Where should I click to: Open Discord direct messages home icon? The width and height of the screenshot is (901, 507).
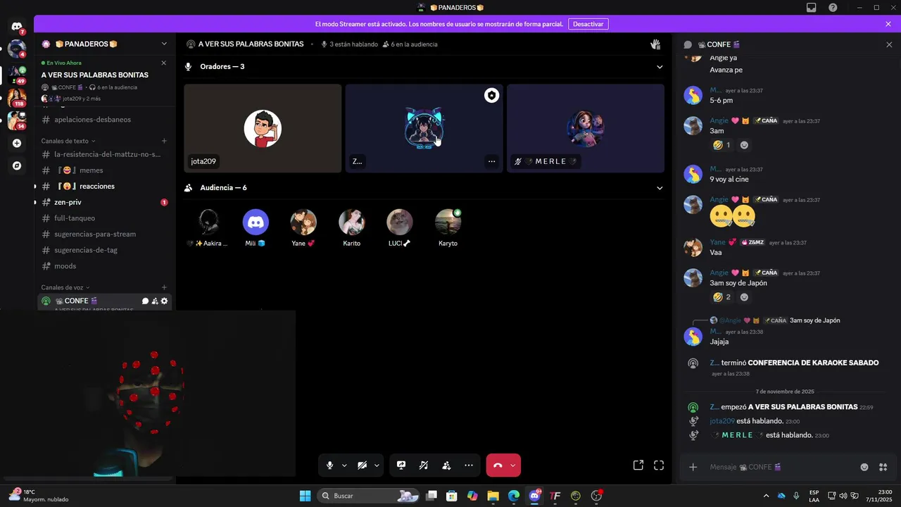click(17, 27)
